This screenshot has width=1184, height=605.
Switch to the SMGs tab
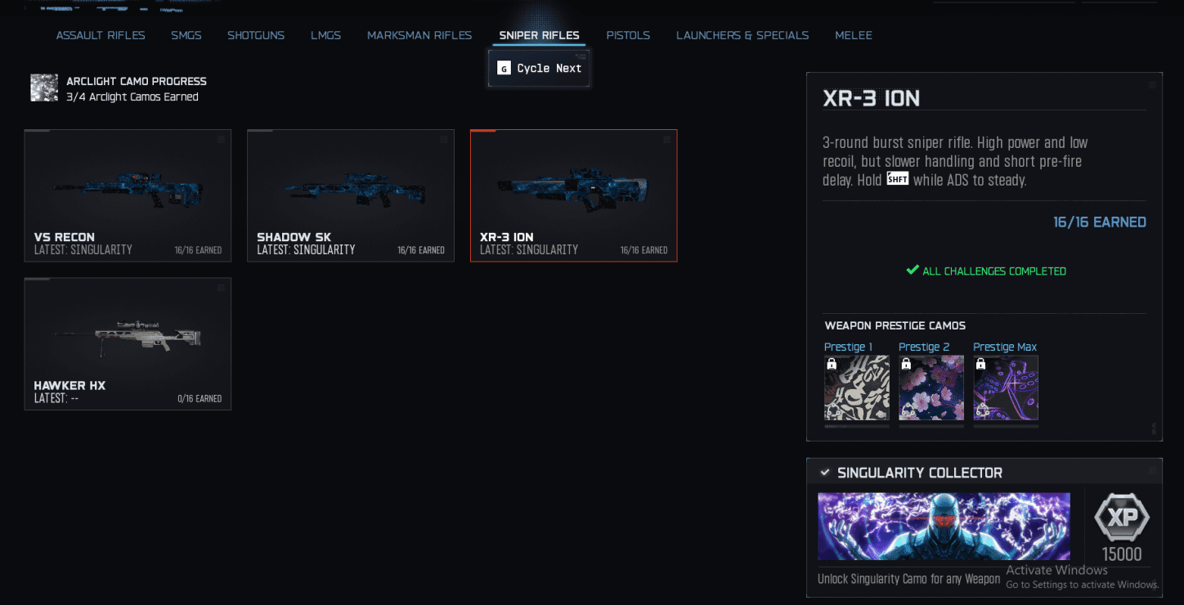coord(186,35)
